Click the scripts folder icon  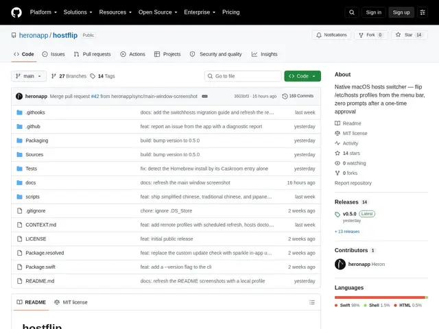(x=19, y=197)
